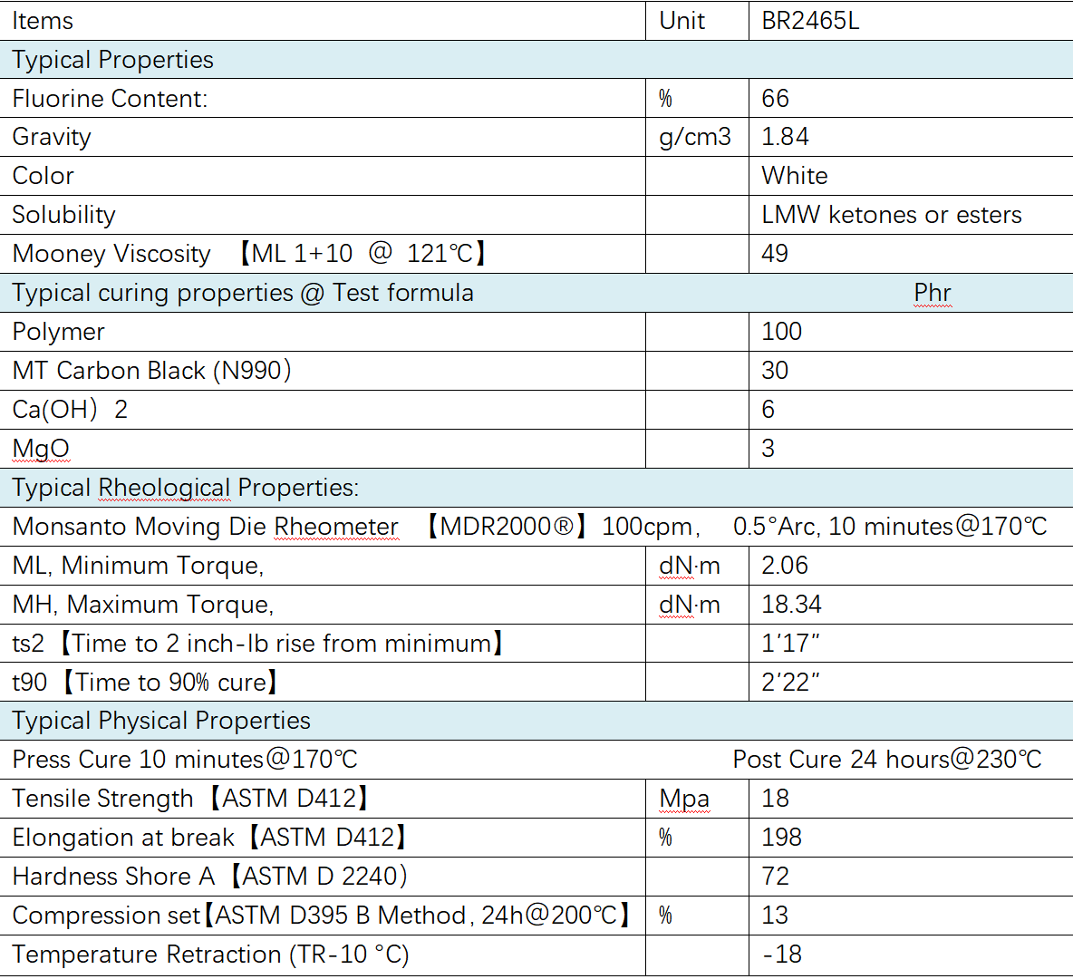Click the Mpa unit for Tensile Strength
1073x979 pixels.
[684, 799]
